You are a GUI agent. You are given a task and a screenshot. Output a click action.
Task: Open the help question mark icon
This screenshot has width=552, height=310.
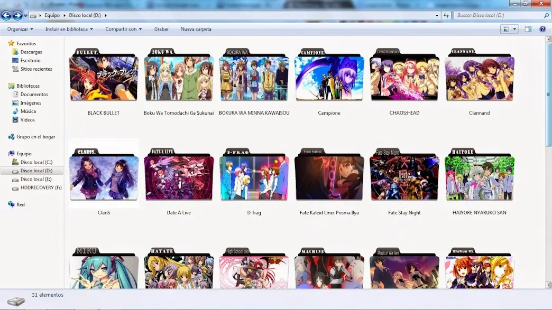(x=542, y=29)
